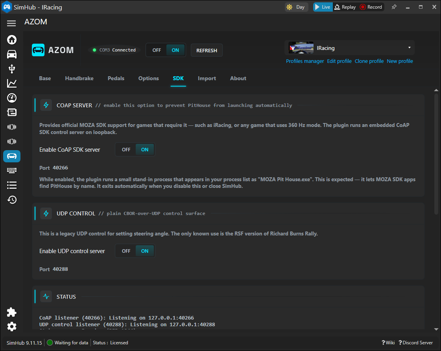The height and width of the screenshot is (351, 441).
Task: Click the CoAP port value 40266
Action: [x=60, y=167]
